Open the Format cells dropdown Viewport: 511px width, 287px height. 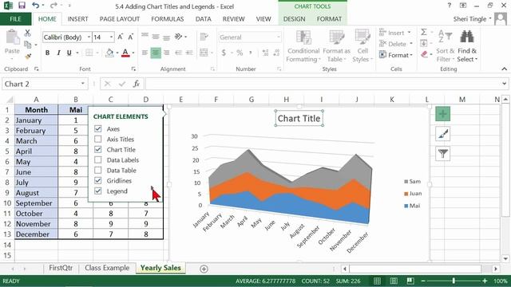tap(396, 55)
